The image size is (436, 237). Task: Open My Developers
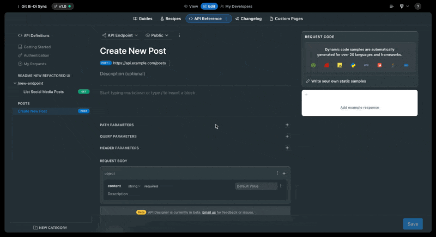tap(237, 7)
